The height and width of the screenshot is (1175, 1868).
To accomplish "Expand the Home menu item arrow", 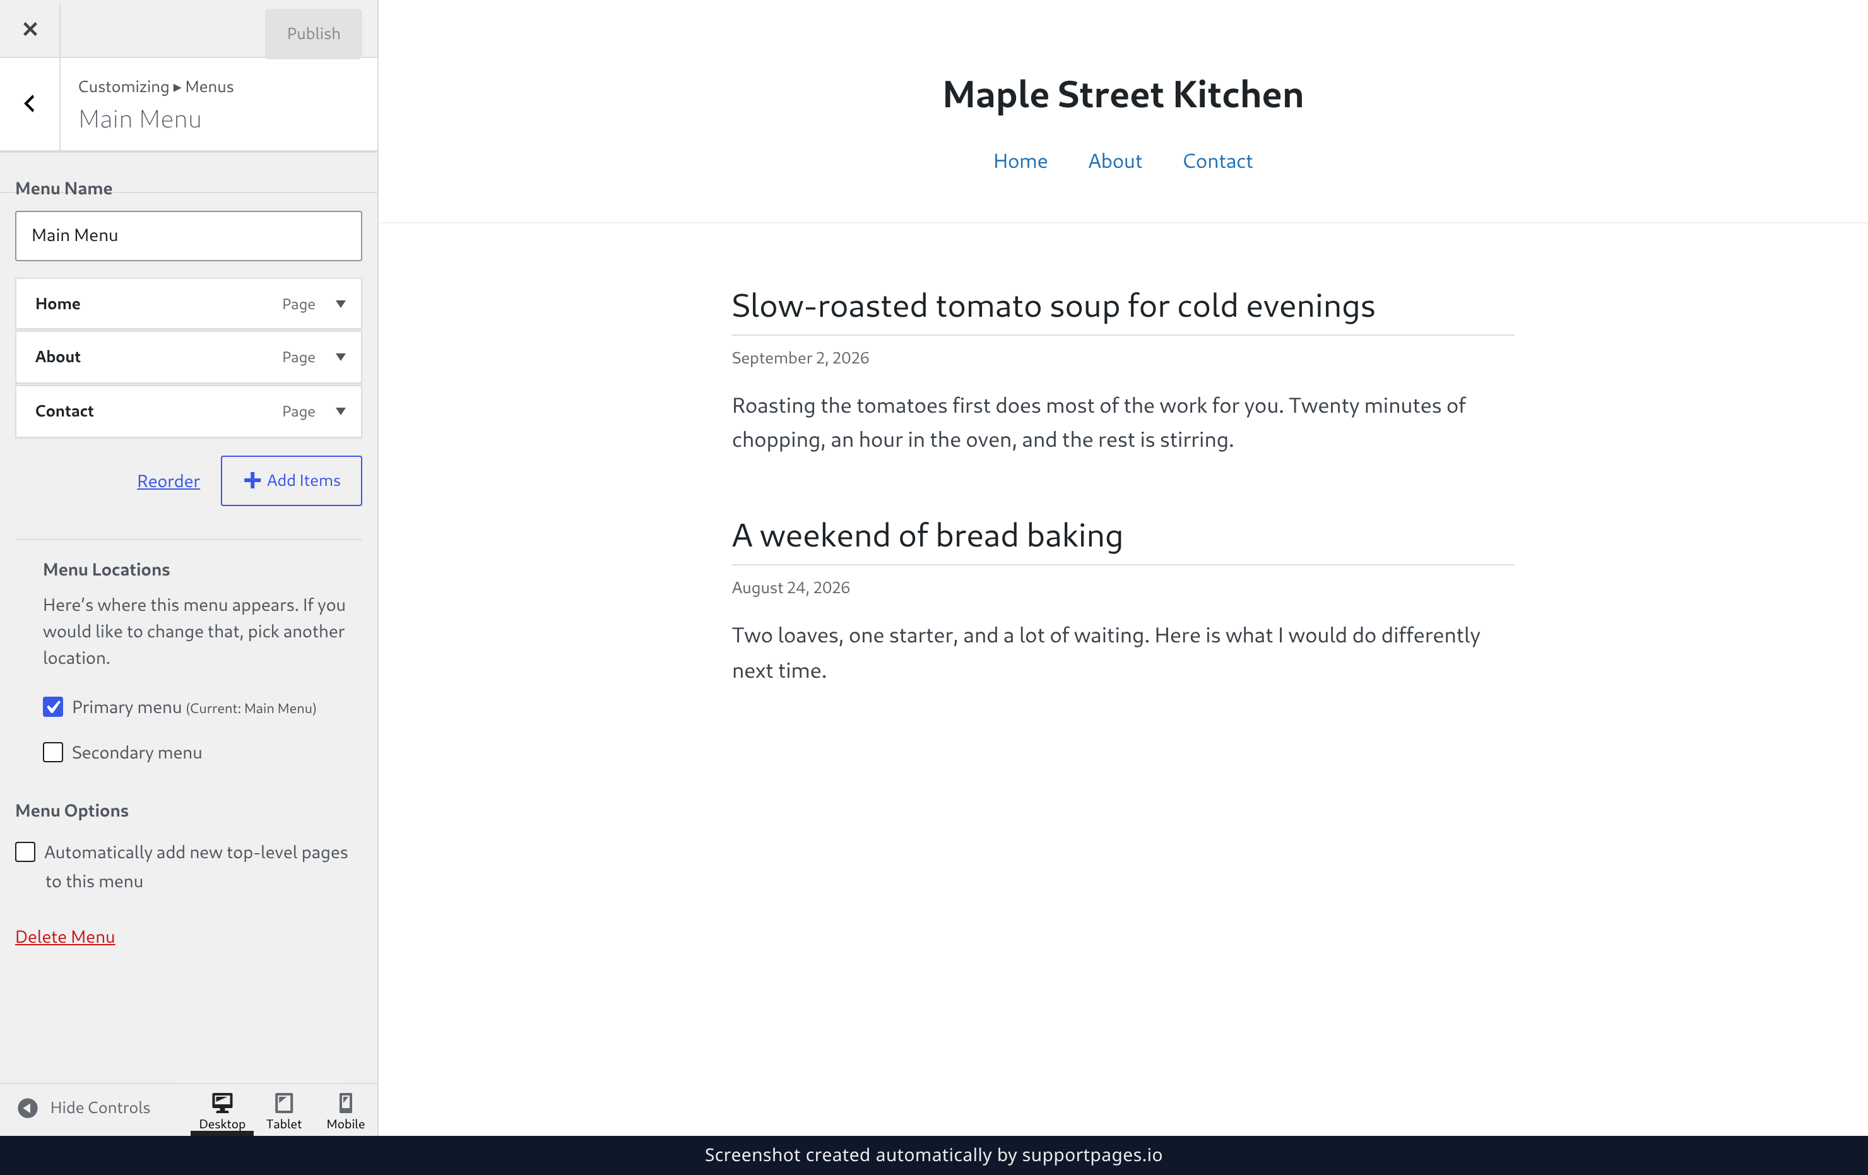I will [x=341, y=304].
